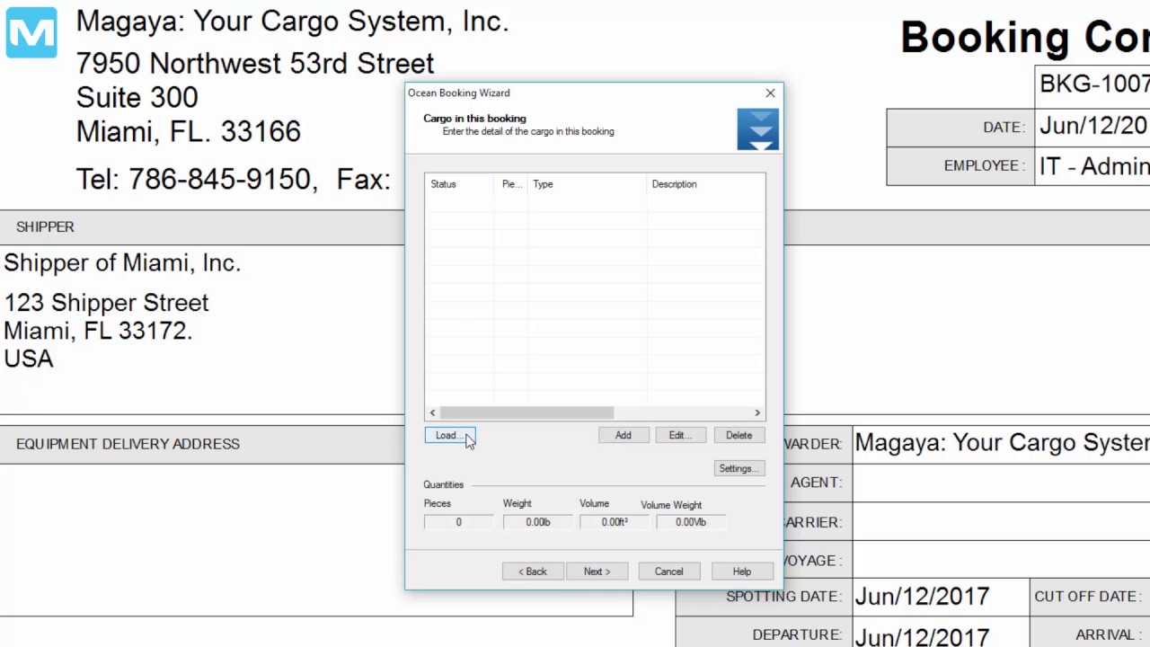Cancel the Ocean Booking Wizard
The image size is (1150, 647).
[x=668, y=572]
